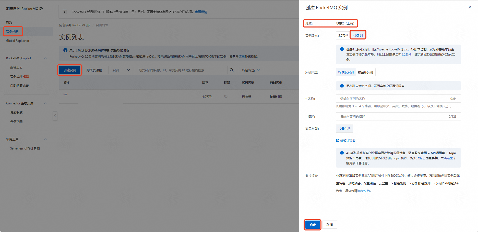
Task: Open the test instance link
Action: [x=66, y=94]
